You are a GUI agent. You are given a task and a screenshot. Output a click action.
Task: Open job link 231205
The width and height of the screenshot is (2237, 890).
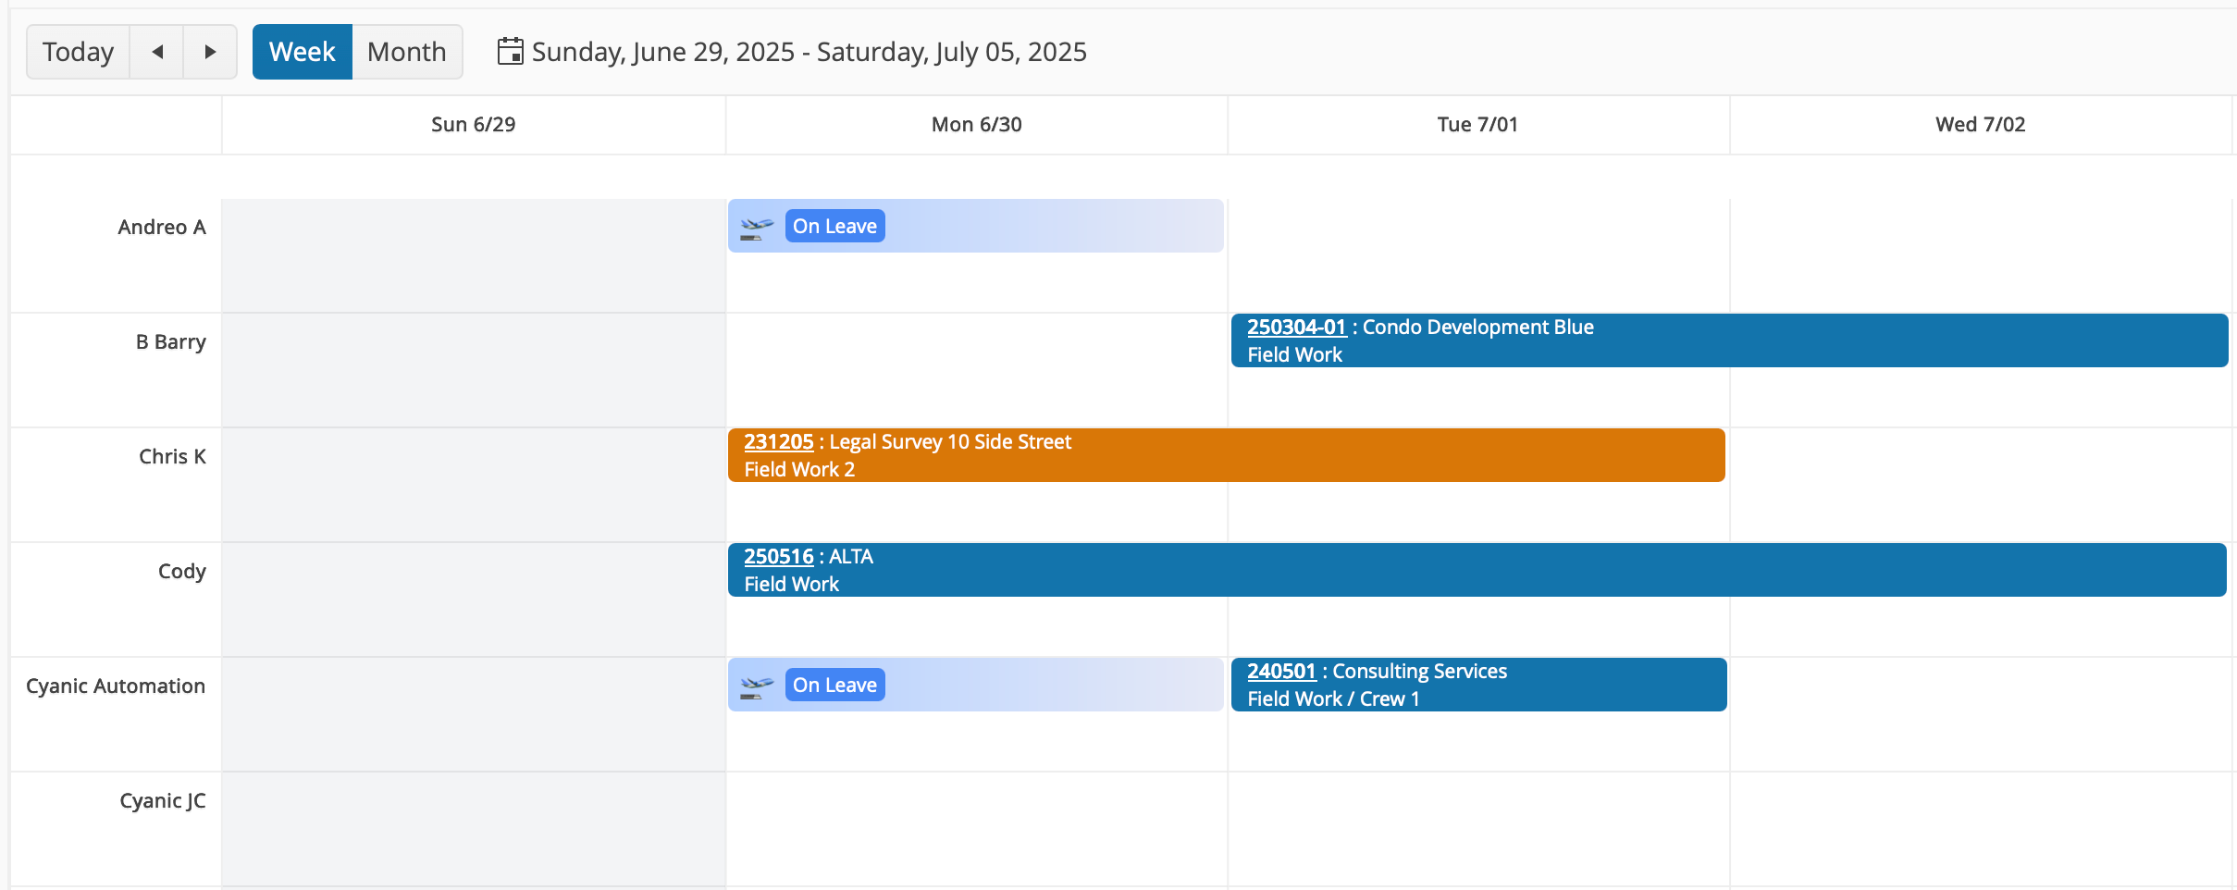click(x=778, y=441)
